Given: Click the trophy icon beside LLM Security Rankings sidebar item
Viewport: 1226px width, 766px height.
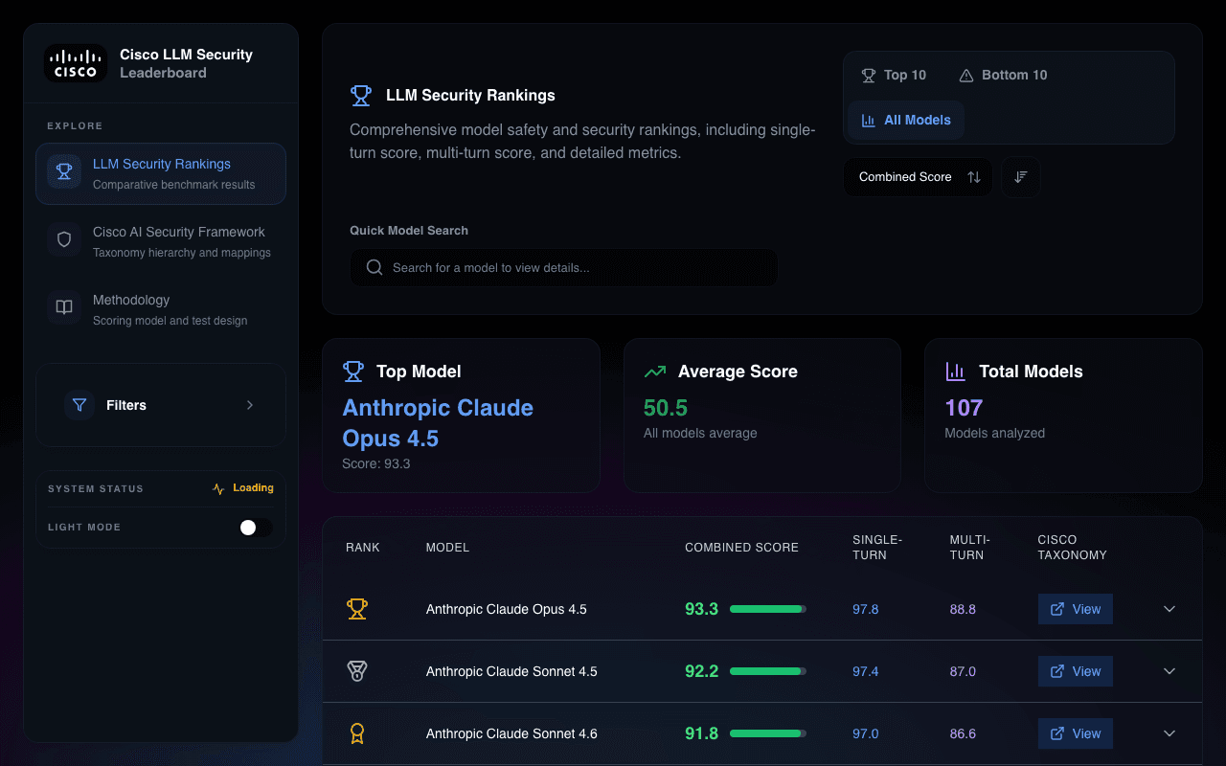Looking at the screenshot, I should (64, 172).
